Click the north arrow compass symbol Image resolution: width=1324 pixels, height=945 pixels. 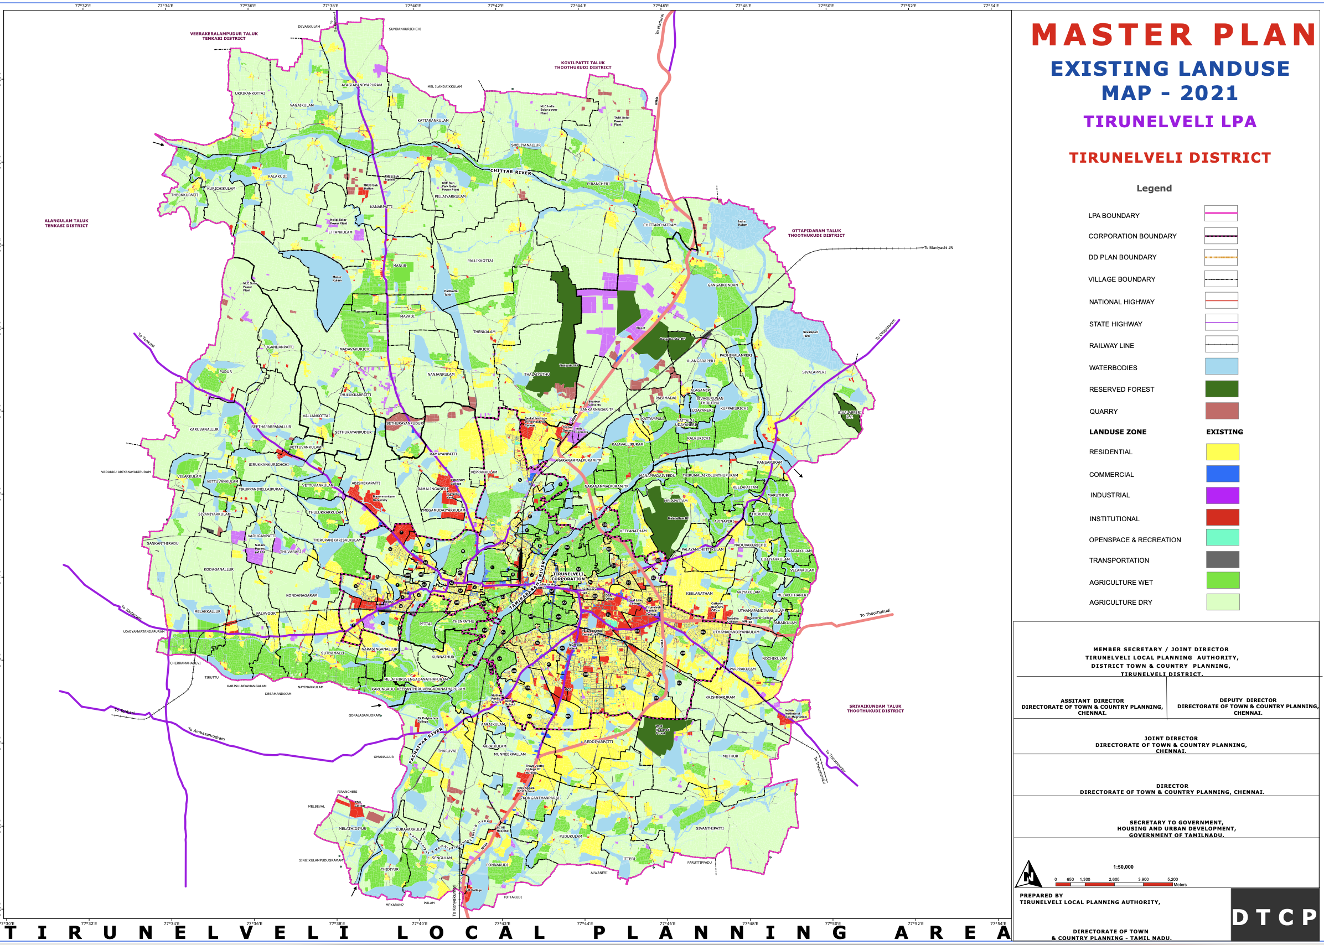(x=1028, y=874)
